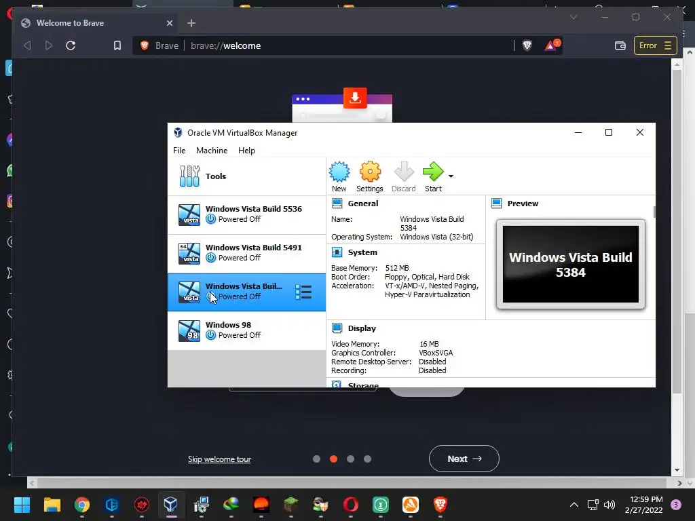Select the first welcome tour page dot
The width and height of the screenshot is (695, 521).
click(316, 459)
